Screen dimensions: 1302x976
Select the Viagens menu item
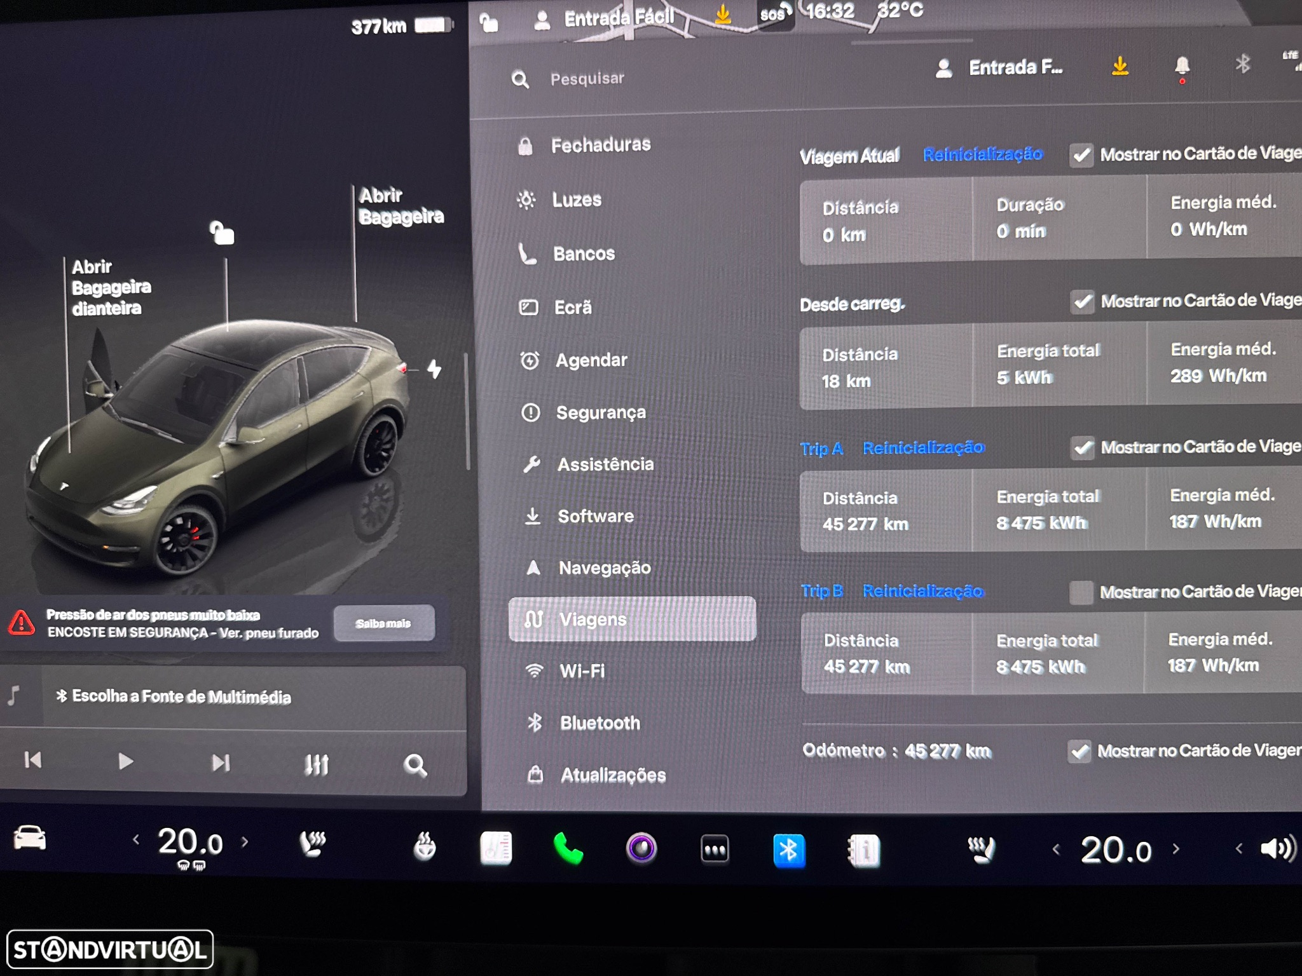click(x=633, y=619)
